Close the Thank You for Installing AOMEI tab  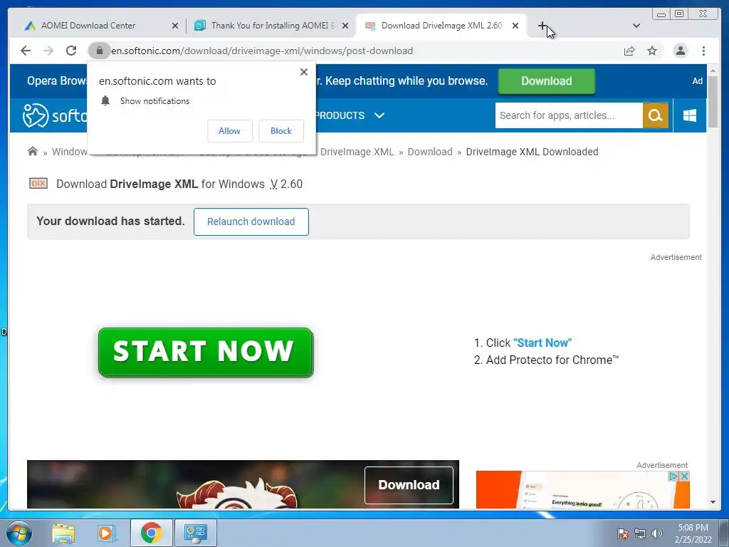(x=345, y=26)
